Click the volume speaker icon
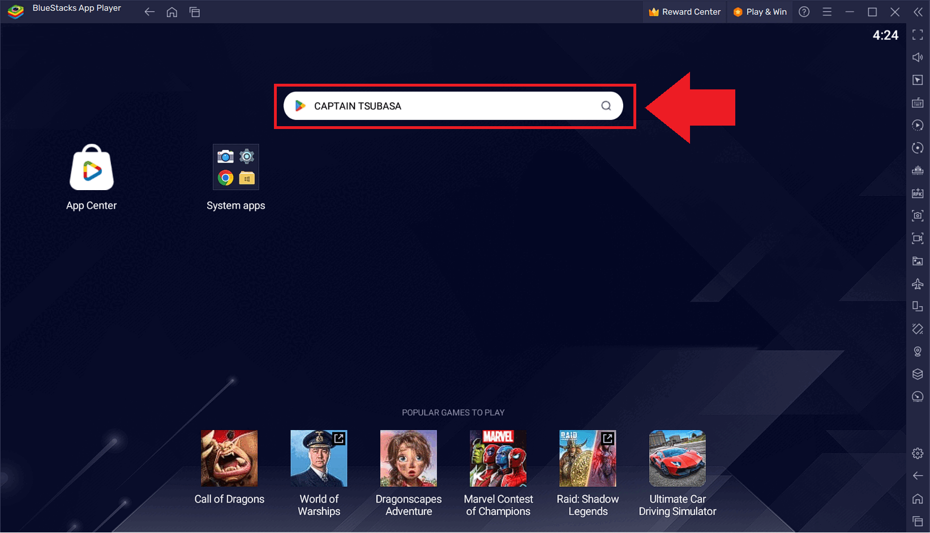The width and height of the screenshot is (930, 533). [918, 57]
